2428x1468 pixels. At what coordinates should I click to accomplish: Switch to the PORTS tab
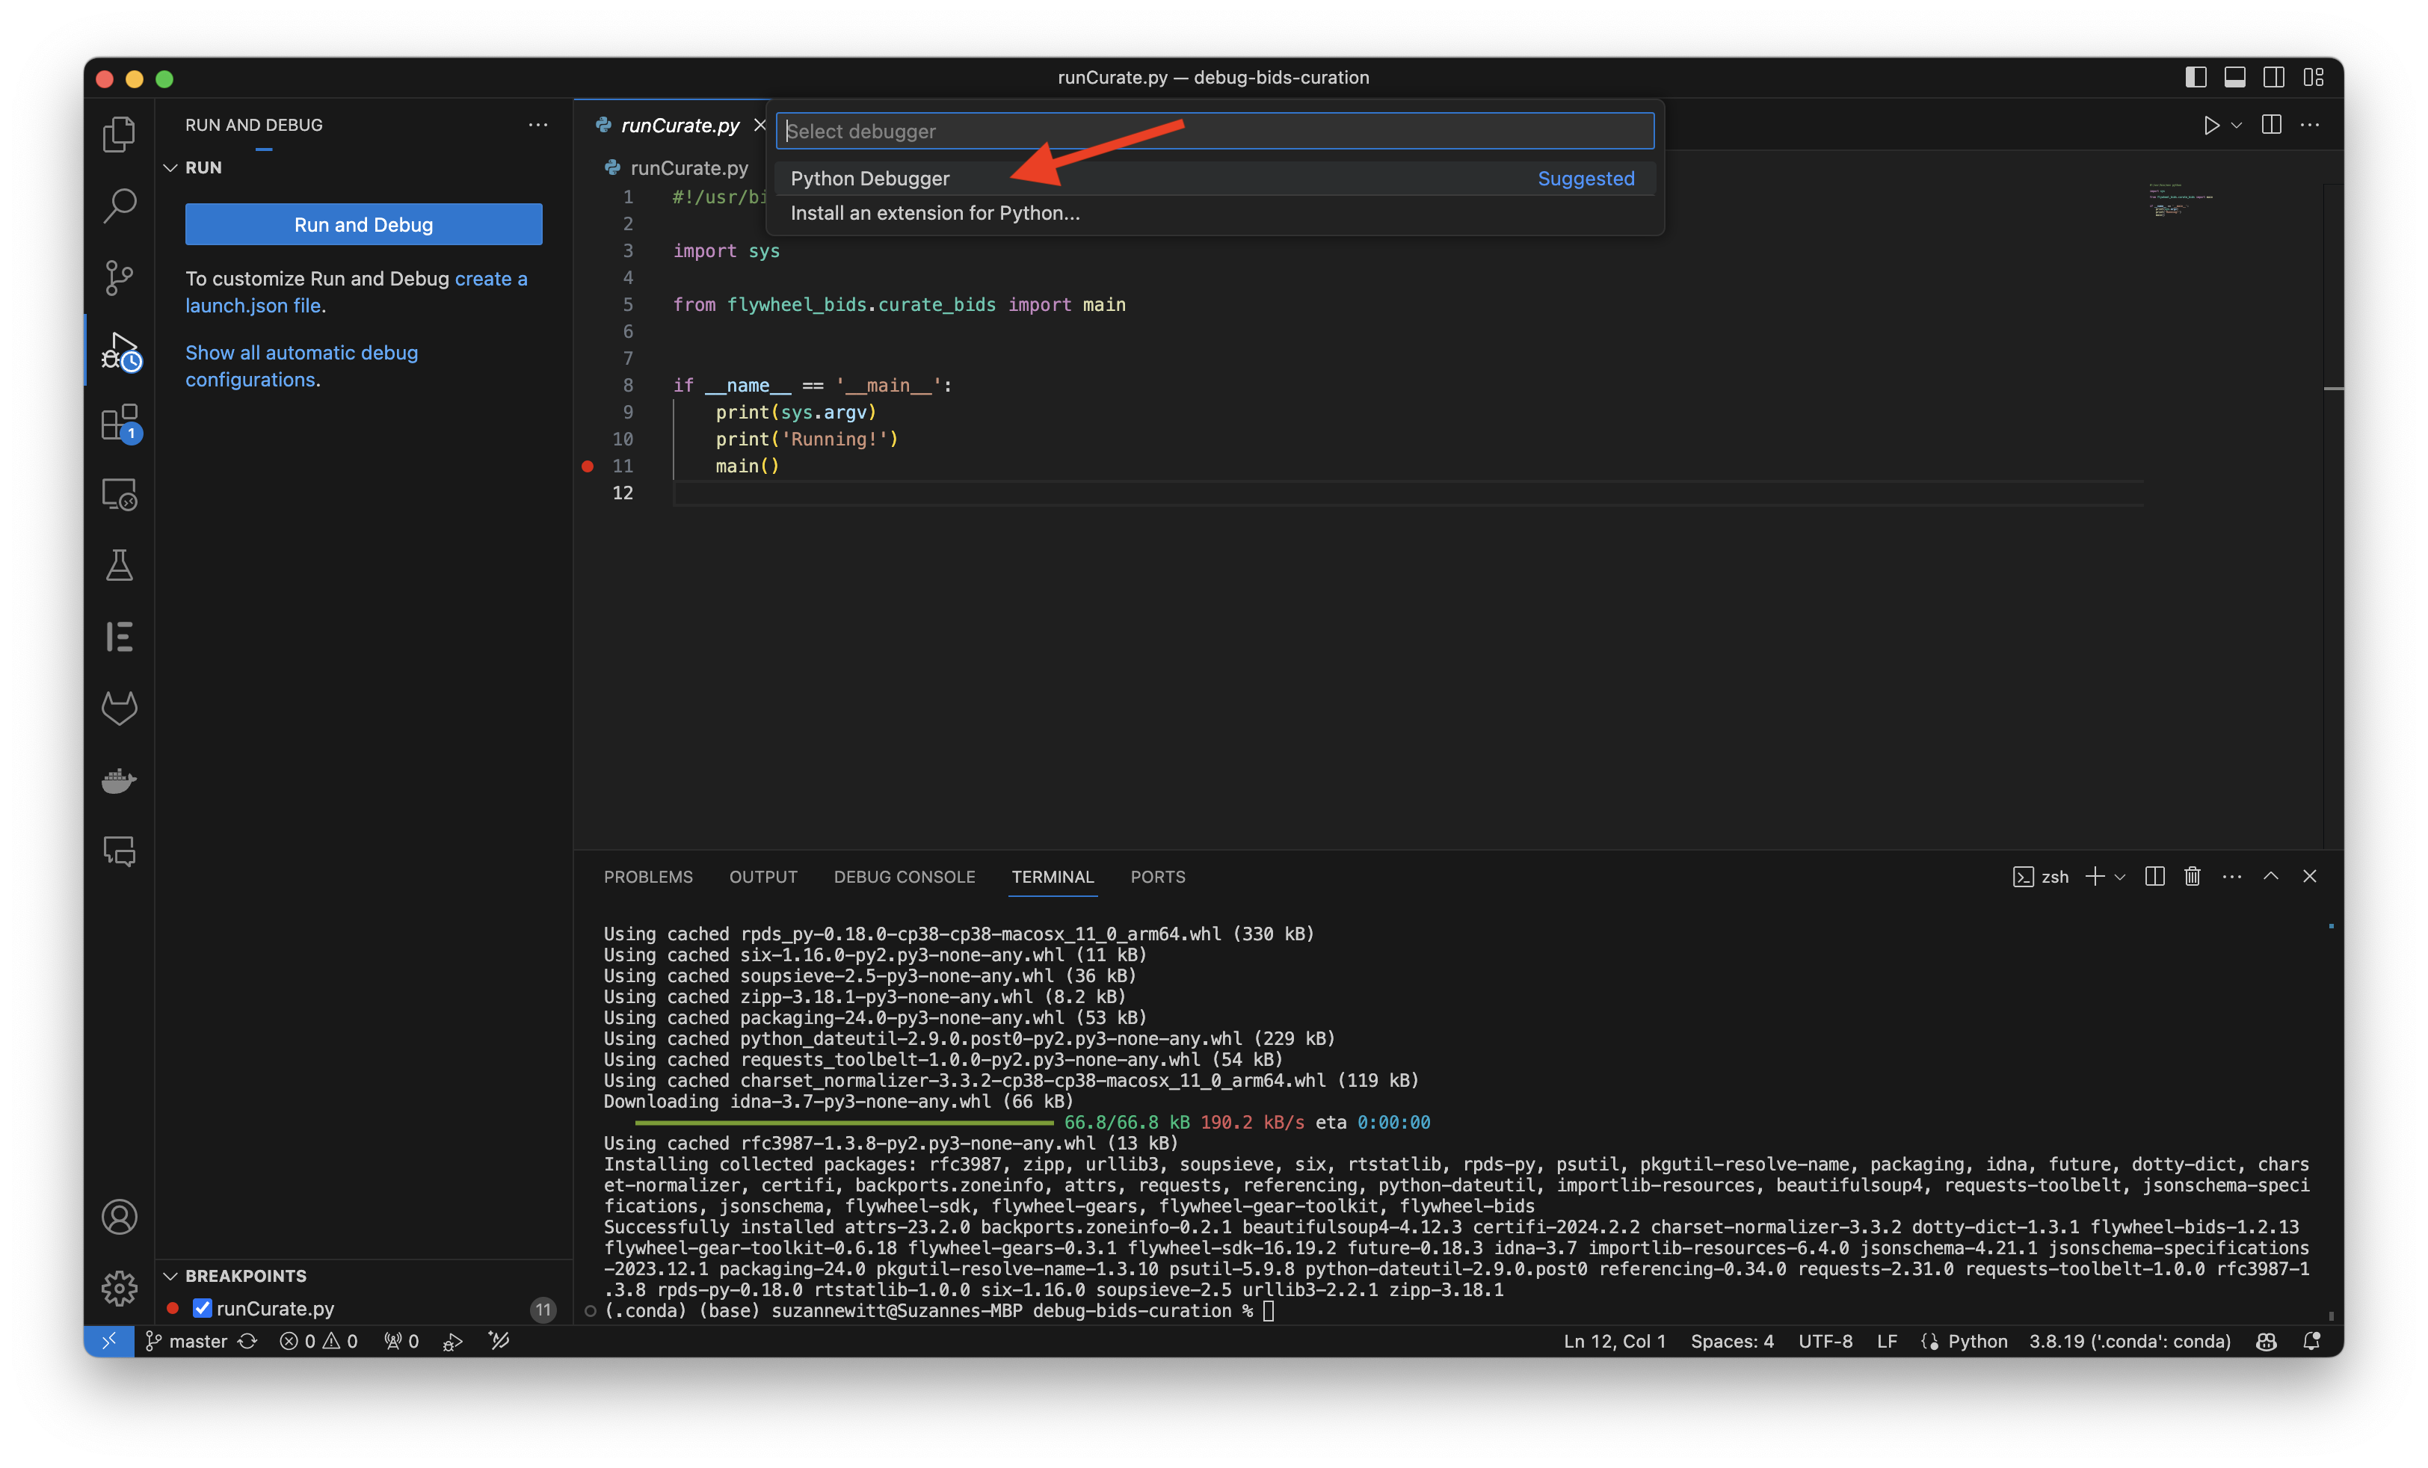pos(1157,876)
